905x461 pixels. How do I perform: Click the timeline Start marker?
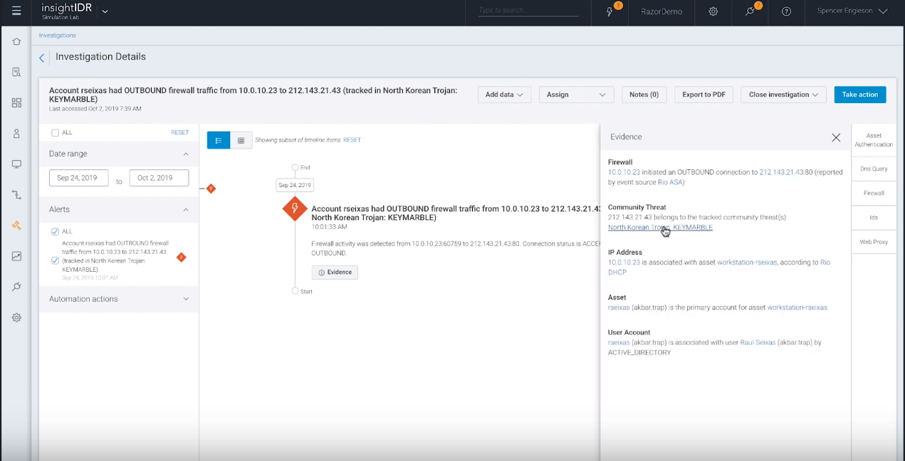pos(295,291)
